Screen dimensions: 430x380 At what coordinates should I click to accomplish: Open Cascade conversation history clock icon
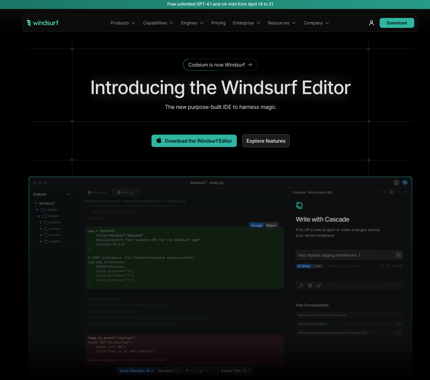pos(385,192)
